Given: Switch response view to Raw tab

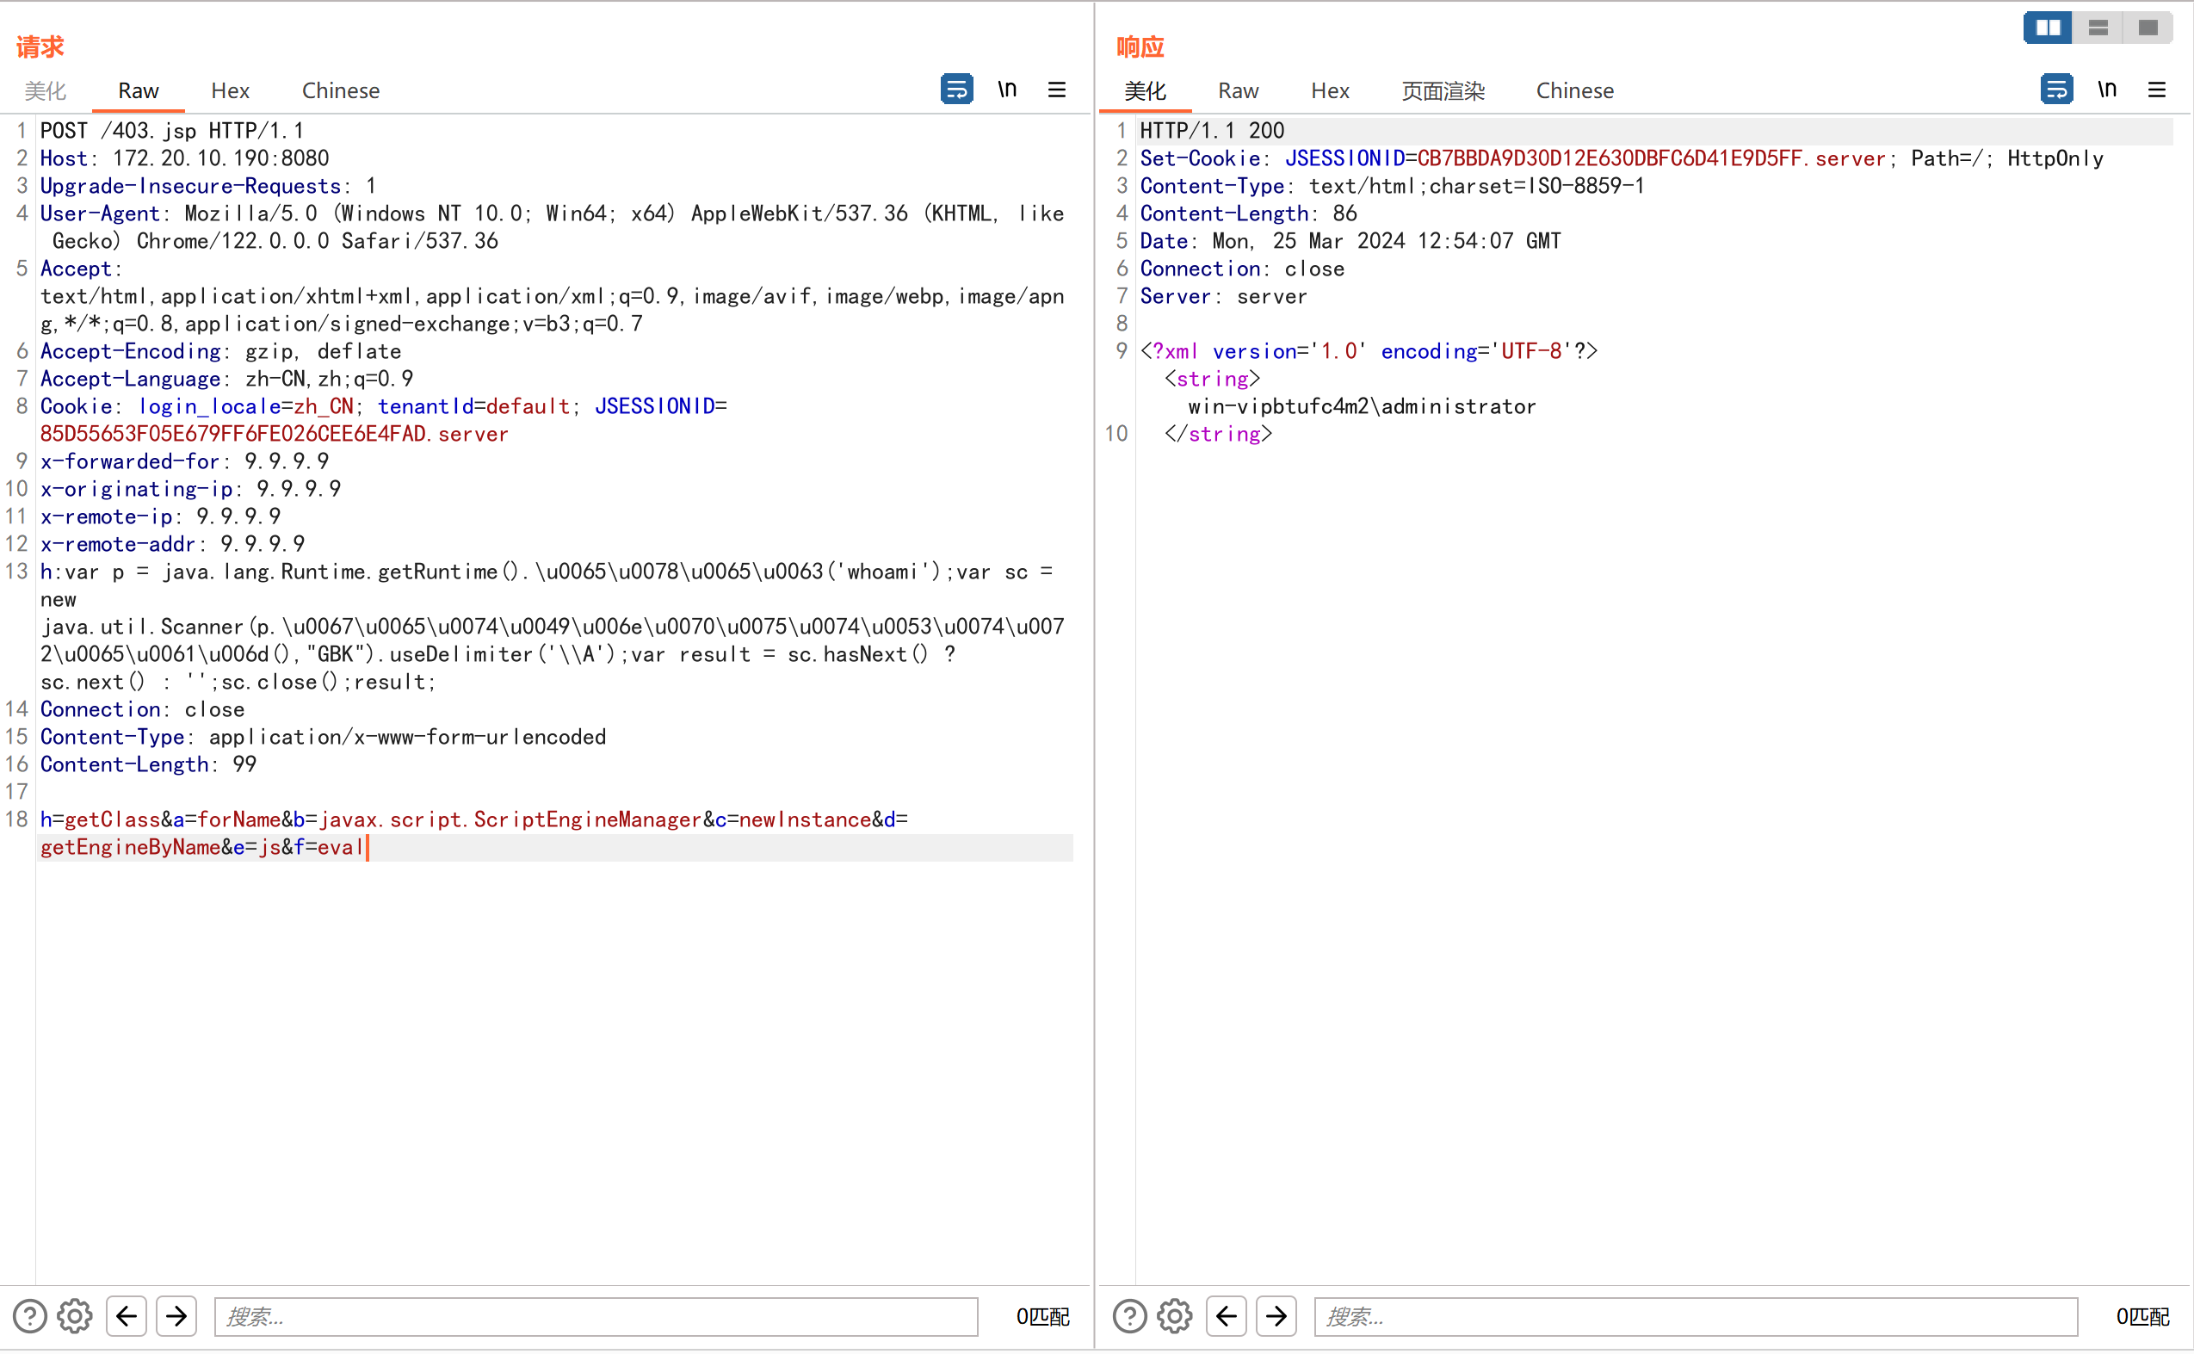Looking at the screenshot, I should click(x=1238, y=90).
